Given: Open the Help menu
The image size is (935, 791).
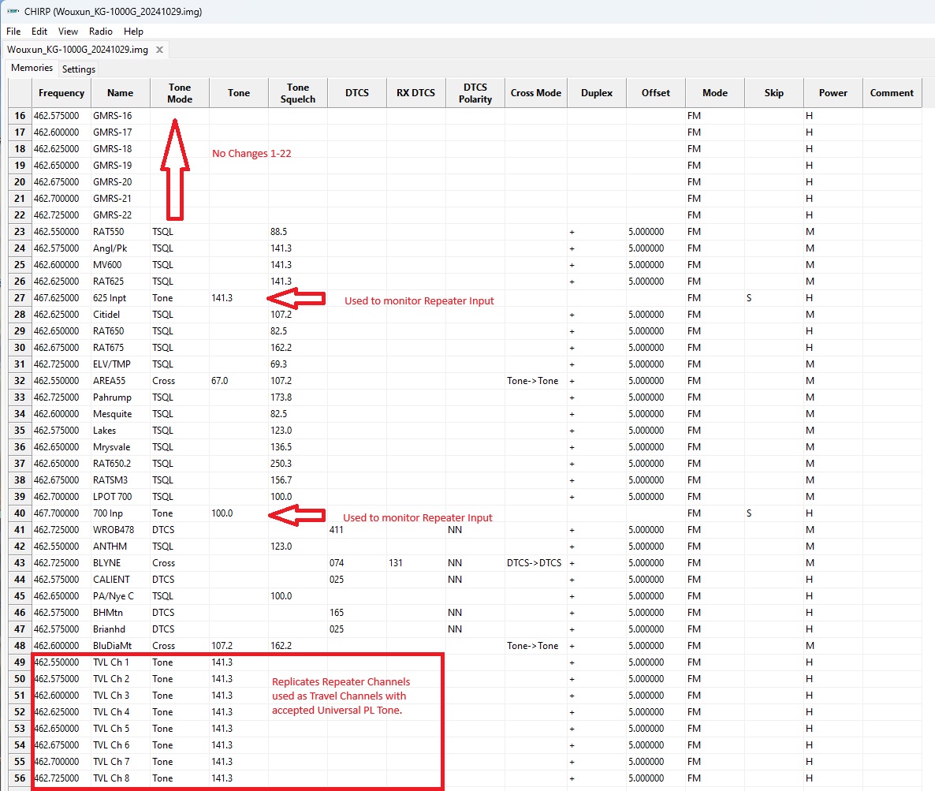Looking at the screenshot, I should 134,32.
